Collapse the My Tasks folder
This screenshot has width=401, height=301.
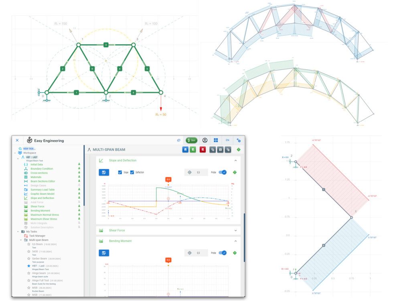18,232
